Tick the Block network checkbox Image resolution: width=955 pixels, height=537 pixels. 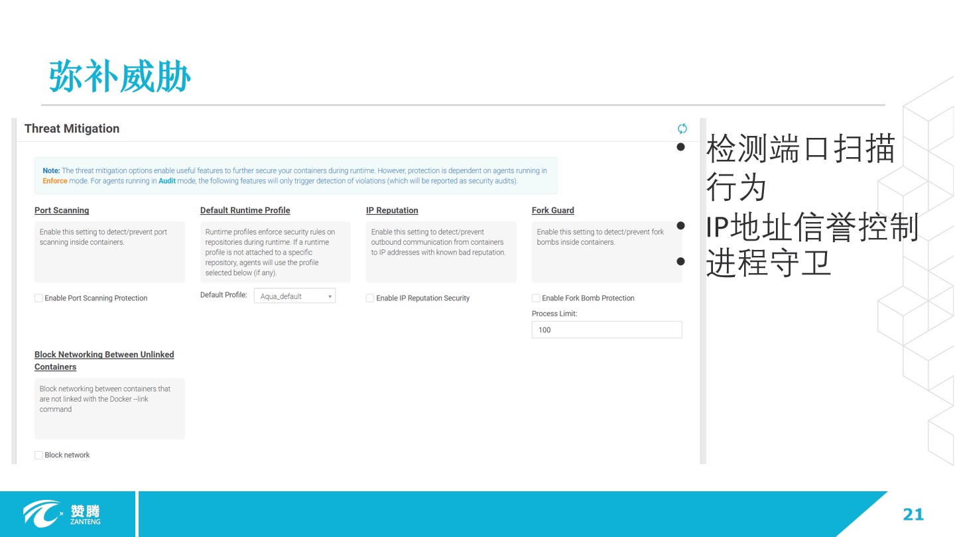tap(38, 455)
